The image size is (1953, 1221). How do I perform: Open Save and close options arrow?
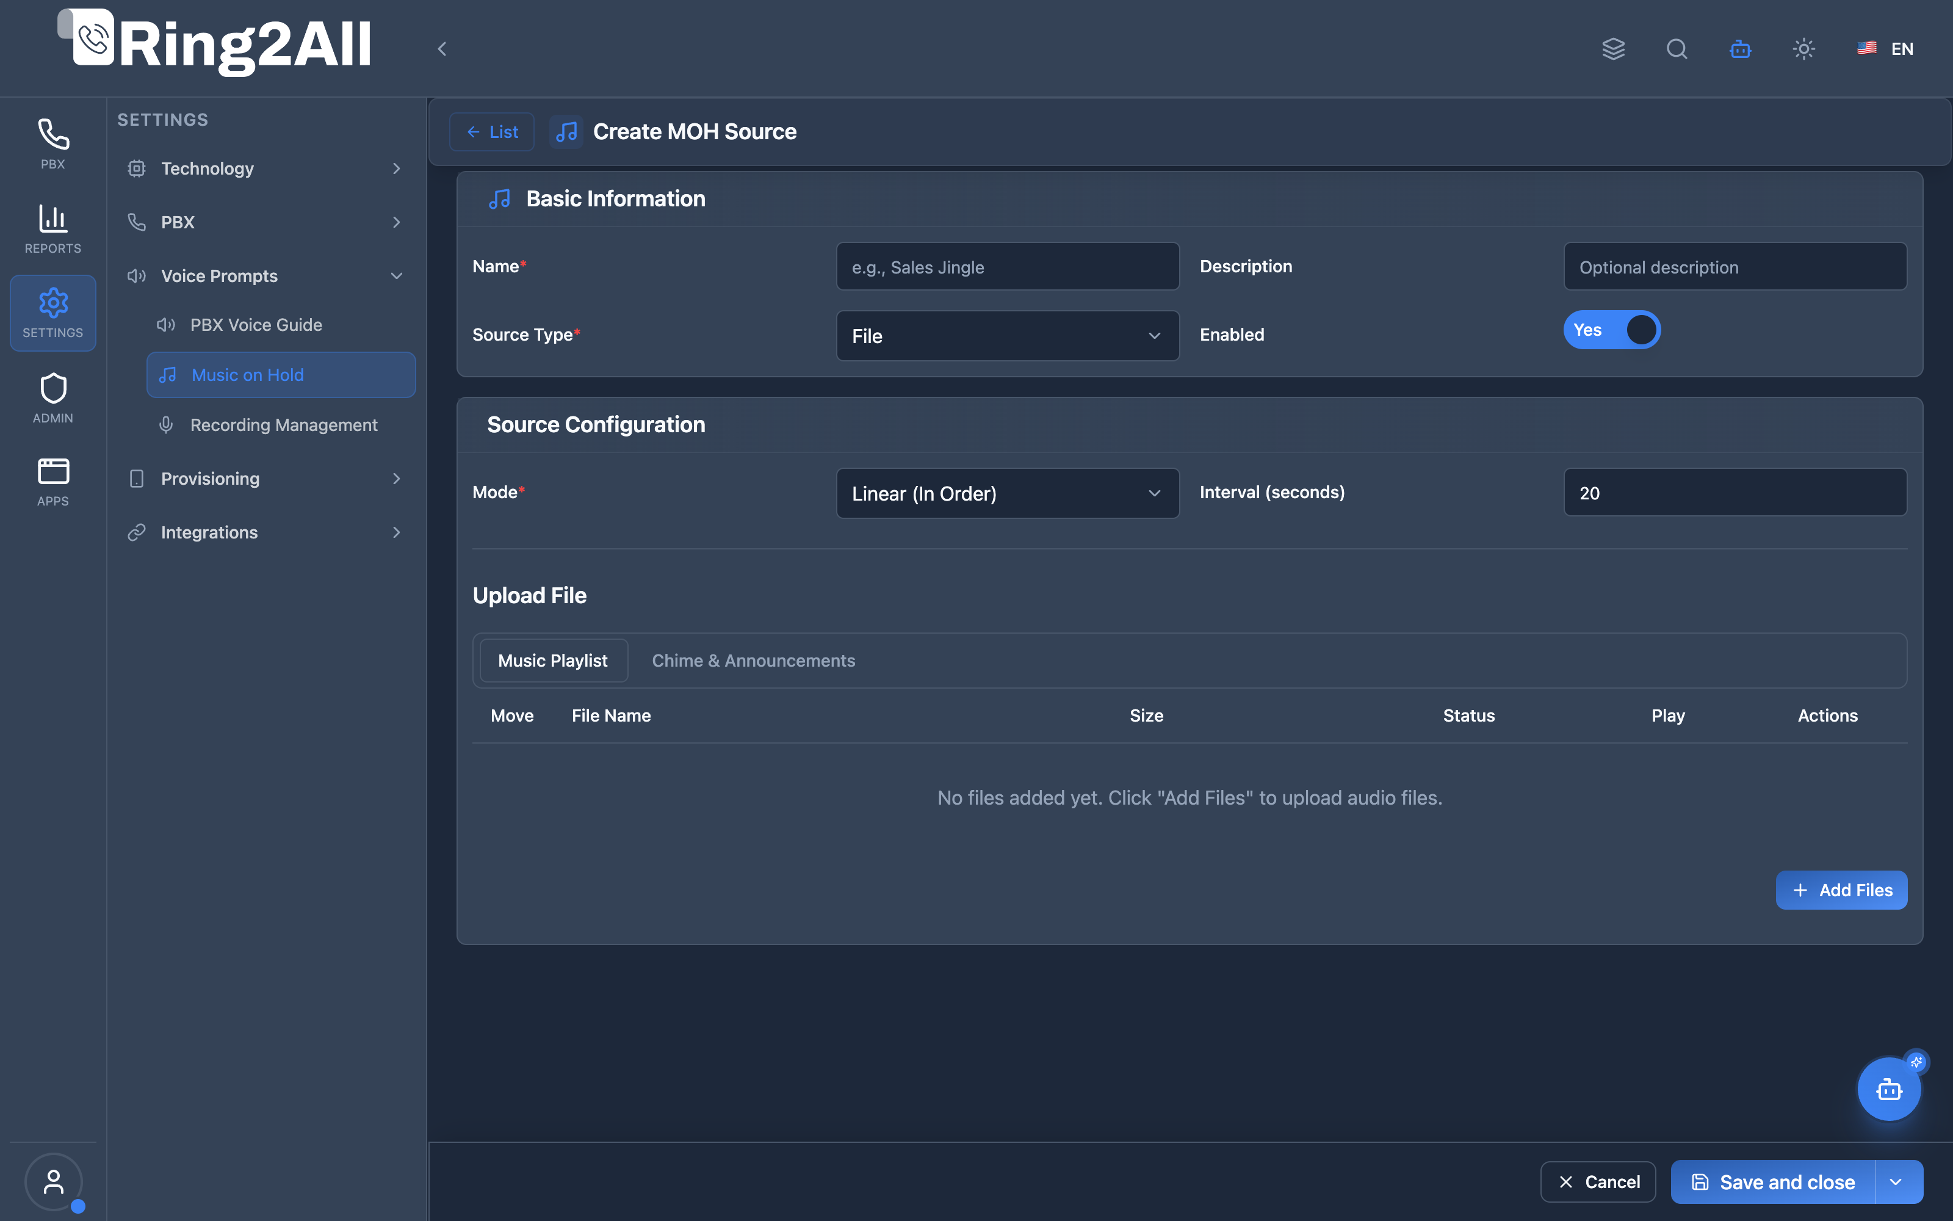(1898, 1181)
